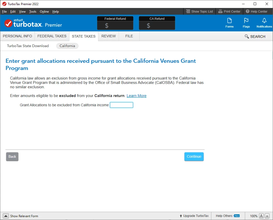Open the Help menu

(55, 12)
